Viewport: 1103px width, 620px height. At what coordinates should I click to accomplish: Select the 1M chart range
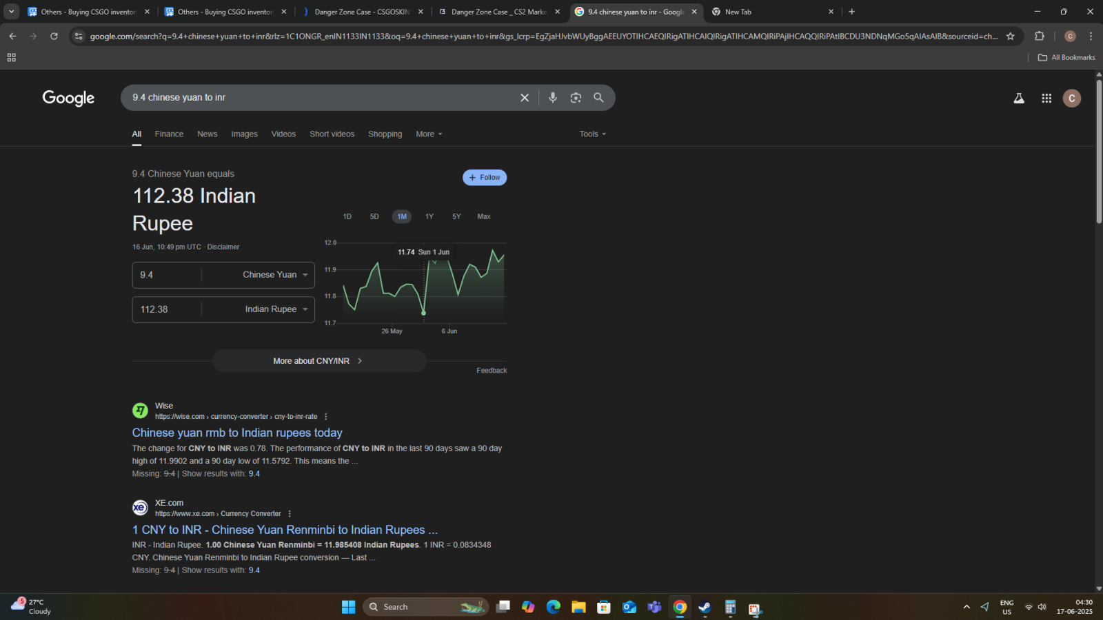tap(402, 217)
